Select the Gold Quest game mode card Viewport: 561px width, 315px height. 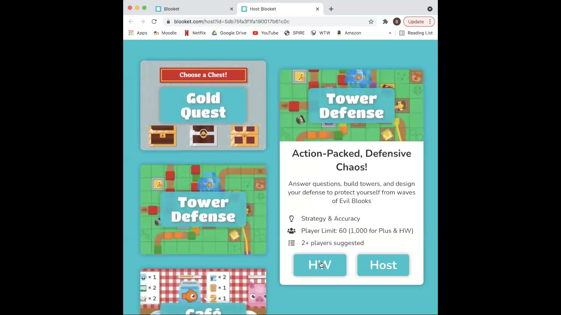click(203, 105)
